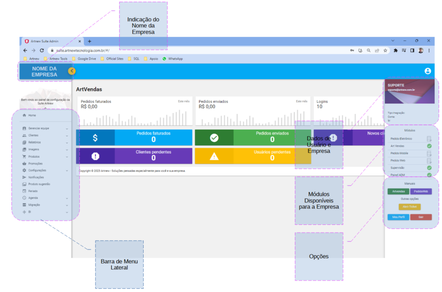442x292 pixels.
Task: Click the Chrome profile avatar
Action: [x=420, y=50]
